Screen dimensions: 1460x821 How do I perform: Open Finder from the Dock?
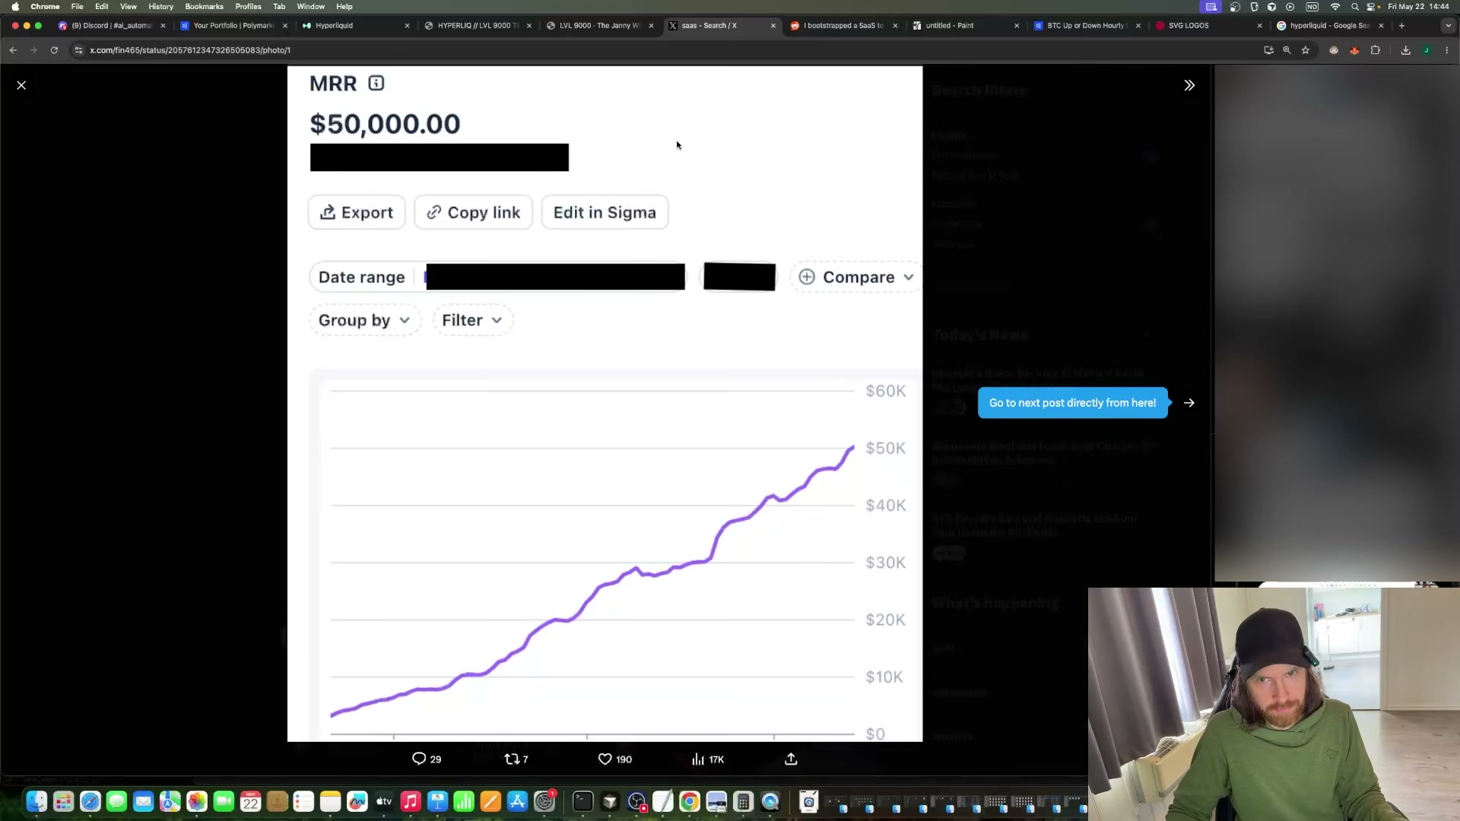pos(36,801)
